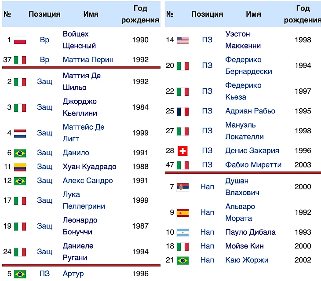Click France flag next to Адриан Рабьо
This screenshot has width=321, height=281.
(x=182, y=111)
